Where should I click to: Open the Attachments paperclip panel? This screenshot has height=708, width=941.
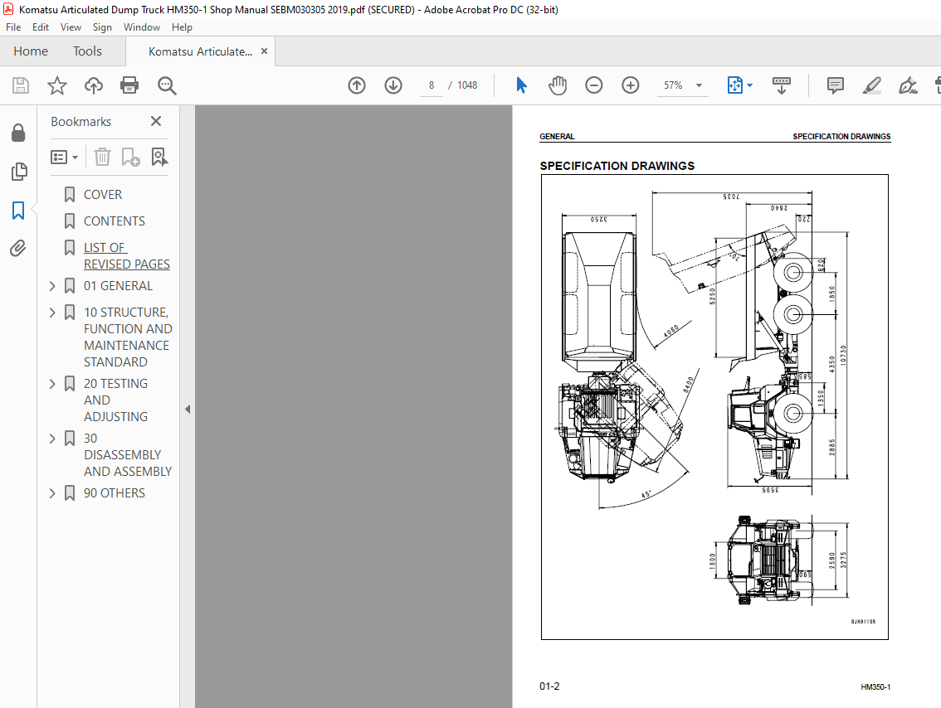(x=18, y=248)
